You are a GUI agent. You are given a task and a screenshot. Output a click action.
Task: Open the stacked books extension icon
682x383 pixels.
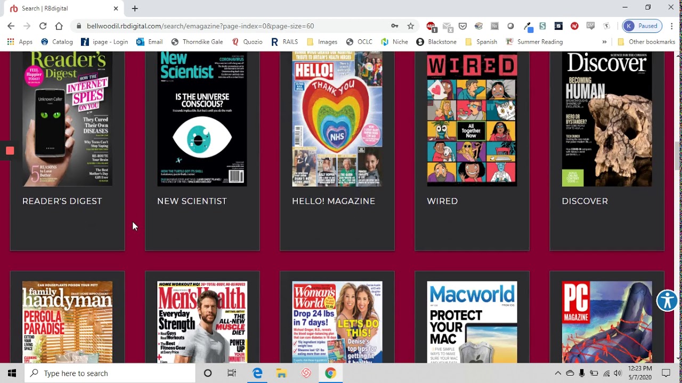pyautogui.click(x=478, y=26)
